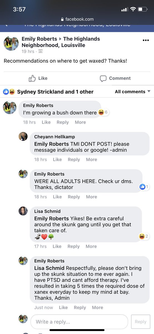This screenshot has width=154, height=334.
Task: Tap the facebook.com address bar
Action: (x=77, y=19)
